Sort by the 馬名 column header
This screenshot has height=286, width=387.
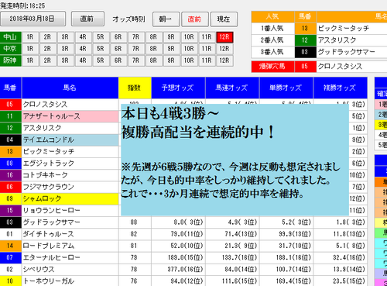[x=70, y=88]
